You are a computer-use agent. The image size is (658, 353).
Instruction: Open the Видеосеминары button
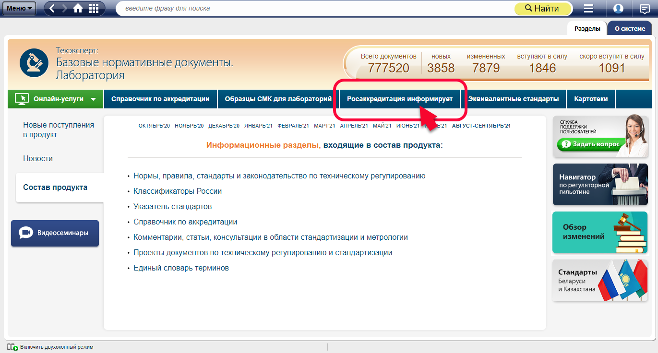click(x=55, y=233)
